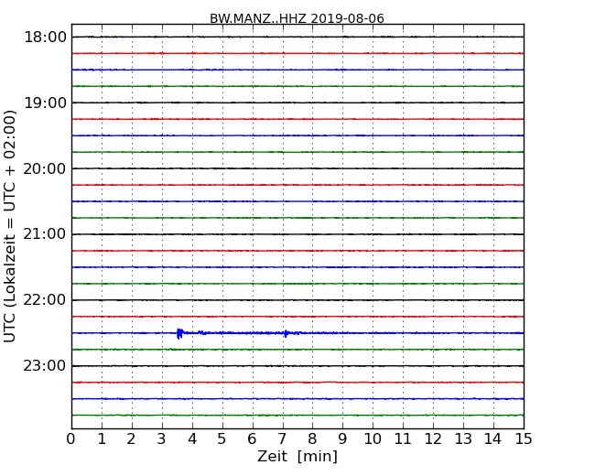Screen dimensions: 595x476
Task: Click the x-axis tick label 1
Action: pos(102,438)
